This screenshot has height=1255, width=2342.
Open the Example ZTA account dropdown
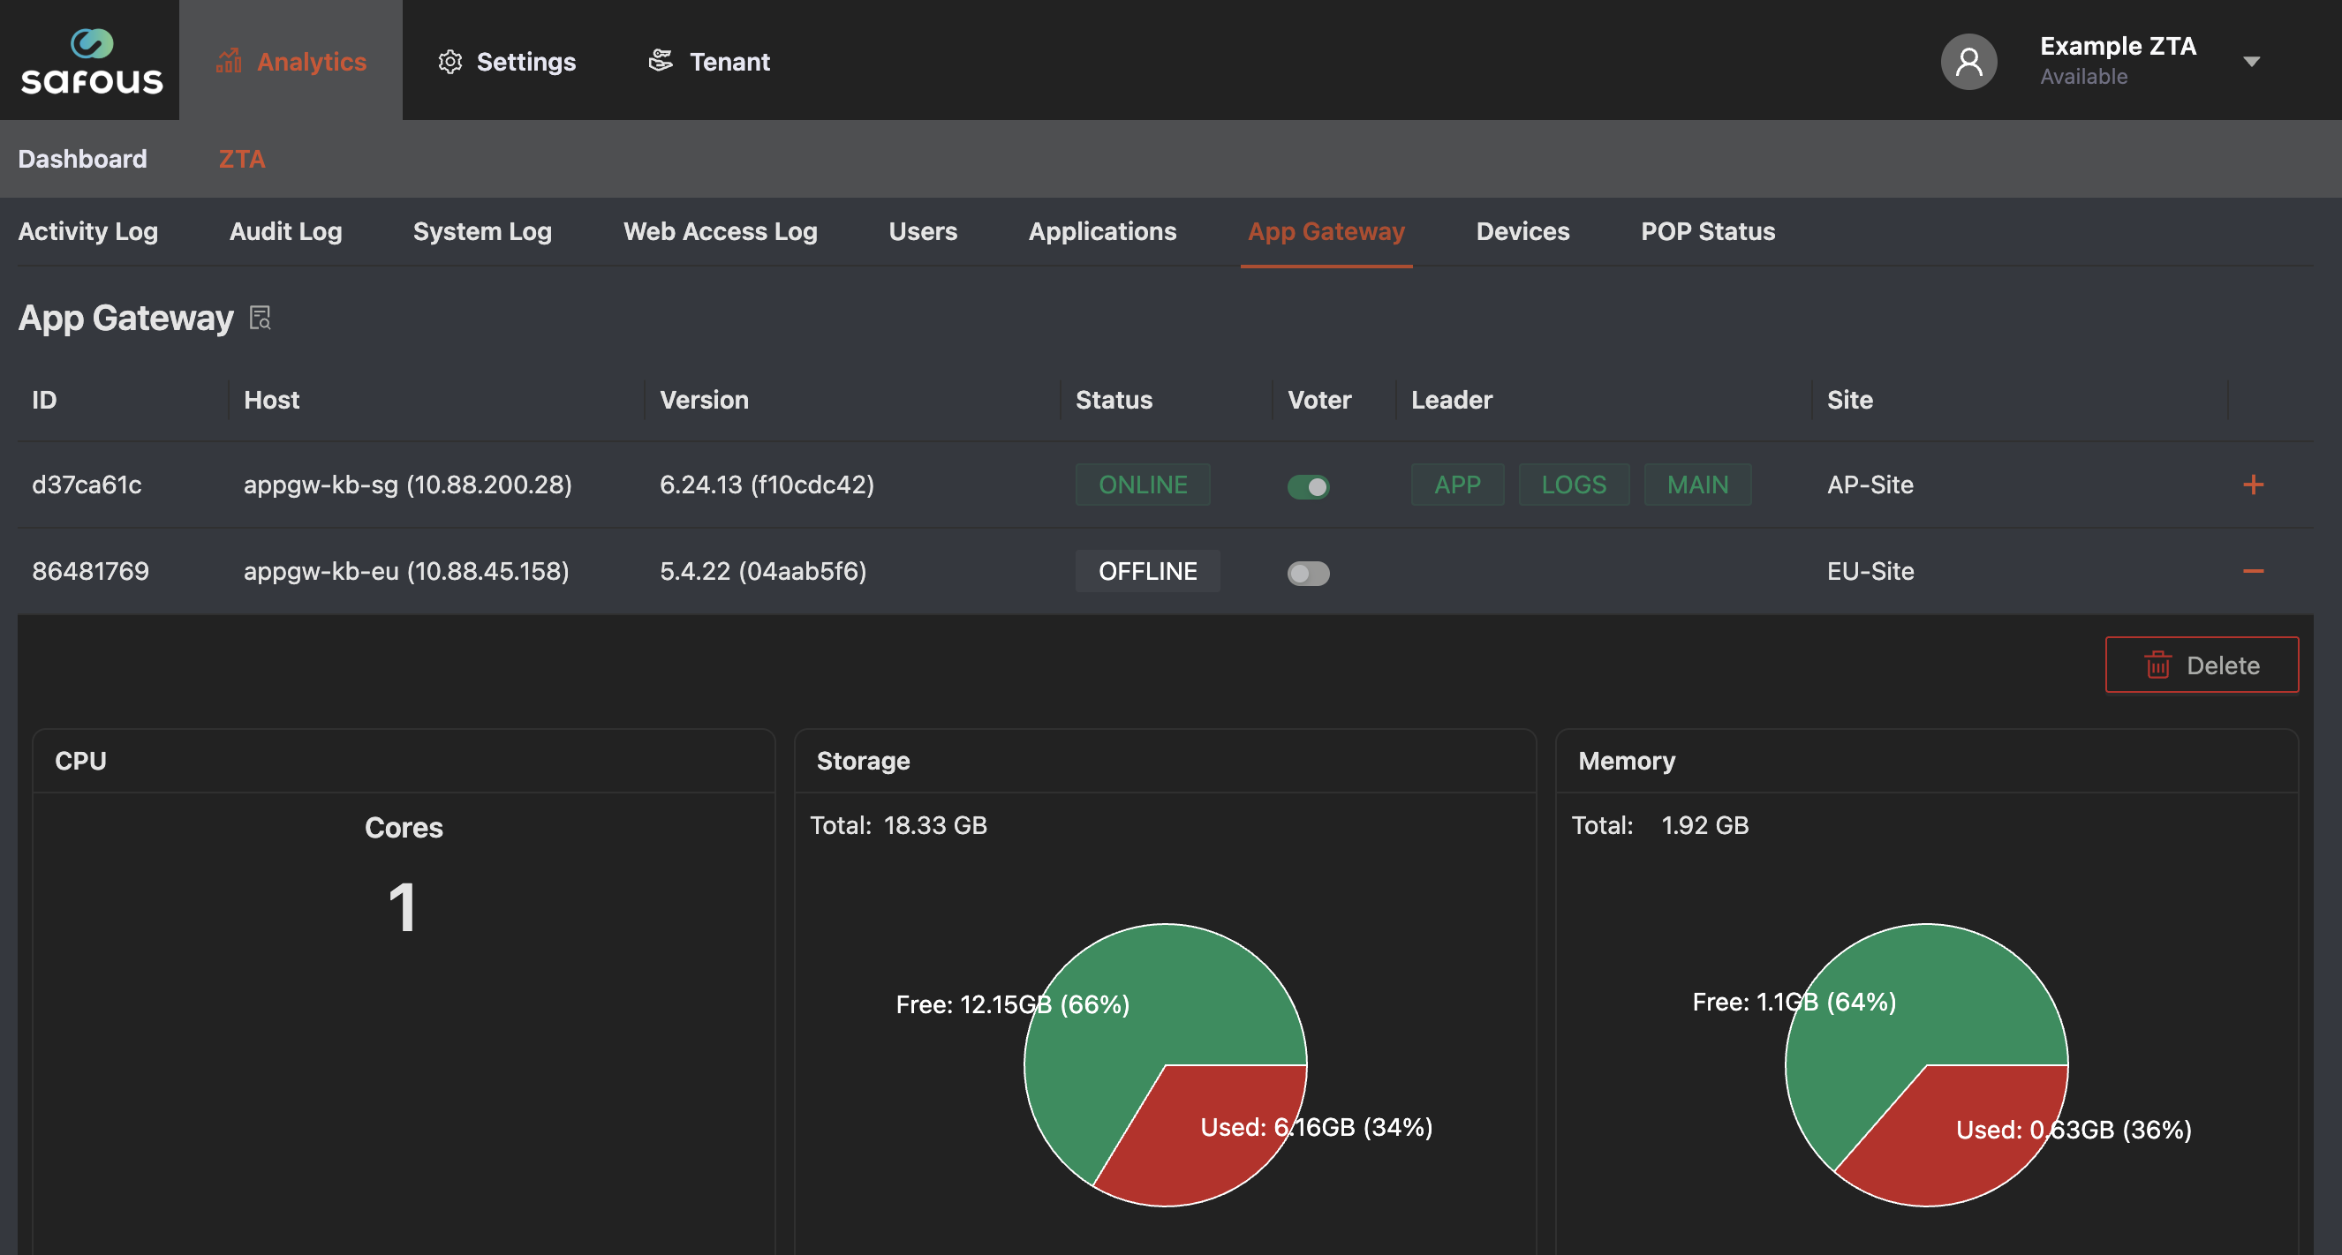point(2251,62)
